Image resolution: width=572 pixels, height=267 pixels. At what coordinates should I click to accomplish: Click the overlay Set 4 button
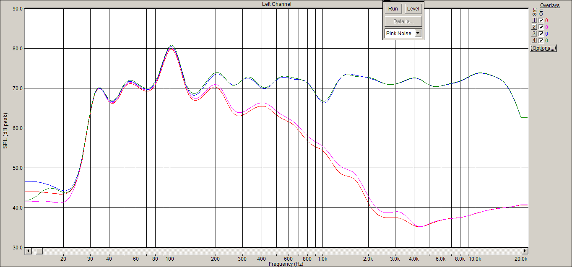pos(534,40)
